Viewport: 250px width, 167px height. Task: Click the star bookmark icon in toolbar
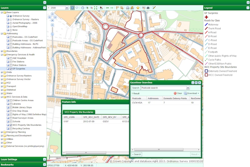click(138, 8)
